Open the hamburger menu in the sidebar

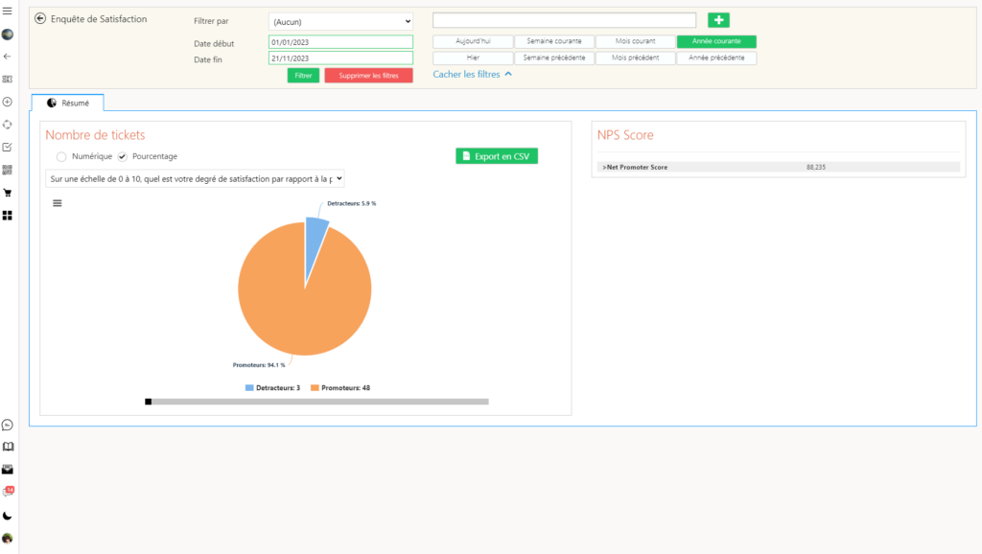click(x=8, y=10)
